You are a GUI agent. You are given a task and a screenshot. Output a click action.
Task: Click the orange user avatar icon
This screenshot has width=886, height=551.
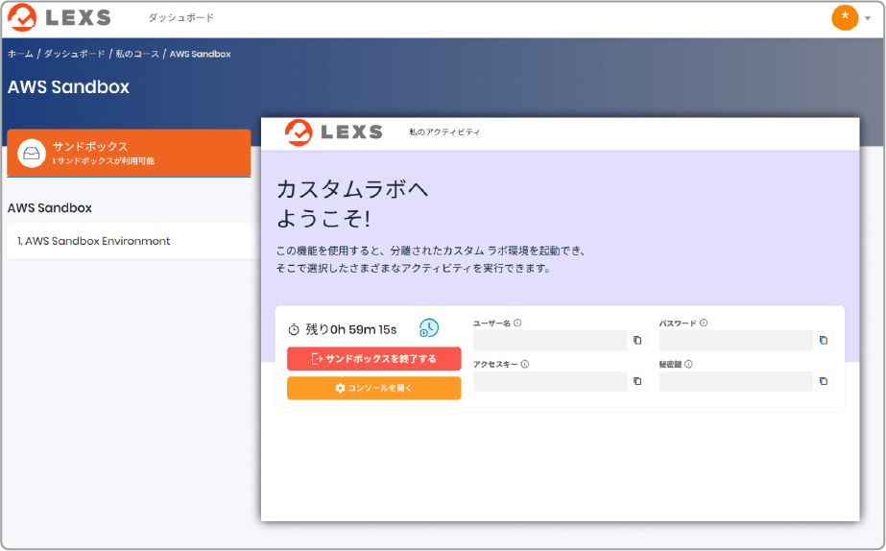[x=845, y=17]
